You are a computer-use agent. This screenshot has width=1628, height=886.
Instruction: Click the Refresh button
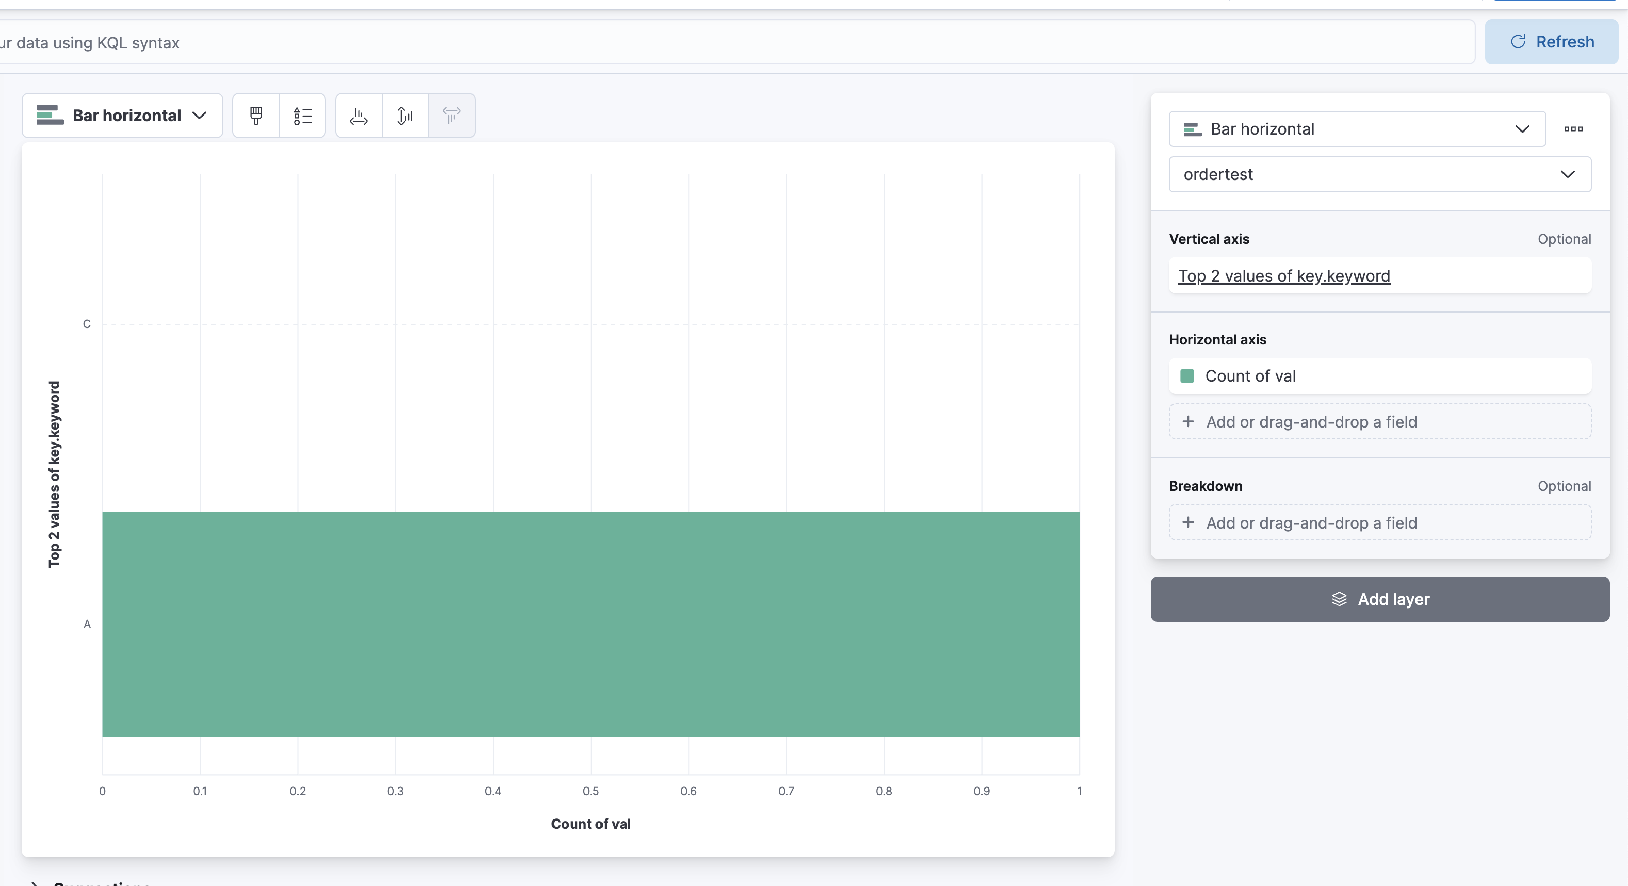click(1552, 42)
